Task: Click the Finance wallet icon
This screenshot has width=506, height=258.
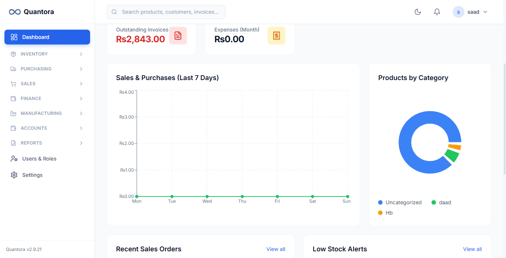Action: (x=13, y=99)
